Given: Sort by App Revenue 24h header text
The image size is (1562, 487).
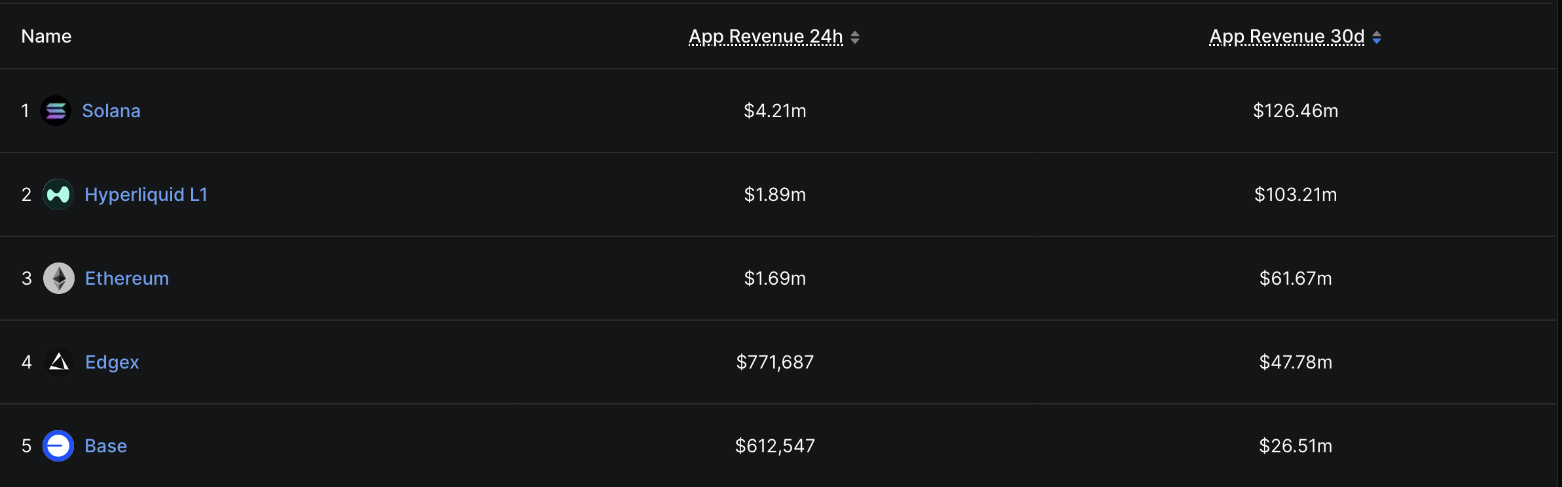Looking at the screenshot, I should click(x=765, y=37).
